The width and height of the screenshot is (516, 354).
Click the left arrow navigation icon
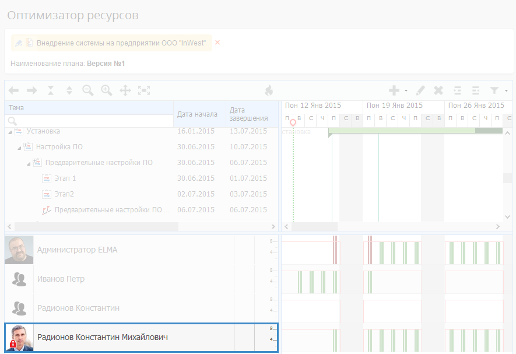(13, 90)
